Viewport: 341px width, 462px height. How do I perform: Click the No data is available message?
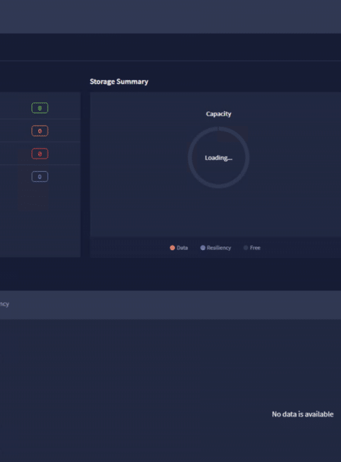[x=303, y=414]
